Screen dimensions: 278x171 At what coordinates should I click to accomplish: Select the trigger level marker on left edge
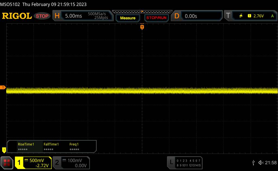(3, 88)
